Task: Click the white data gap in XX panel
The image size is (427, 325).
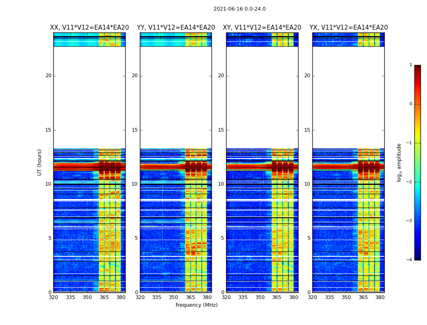Action: (89, 97)
